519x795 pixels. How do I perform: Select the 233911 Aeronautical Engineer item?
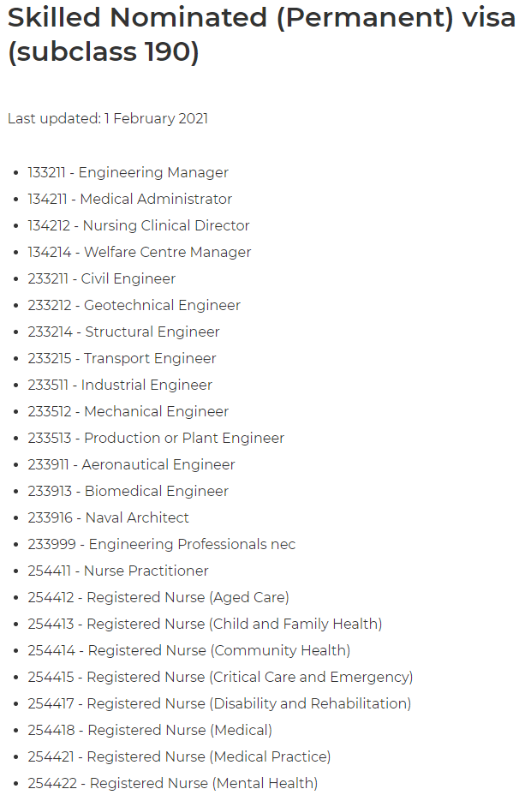[x=132, y=464]
